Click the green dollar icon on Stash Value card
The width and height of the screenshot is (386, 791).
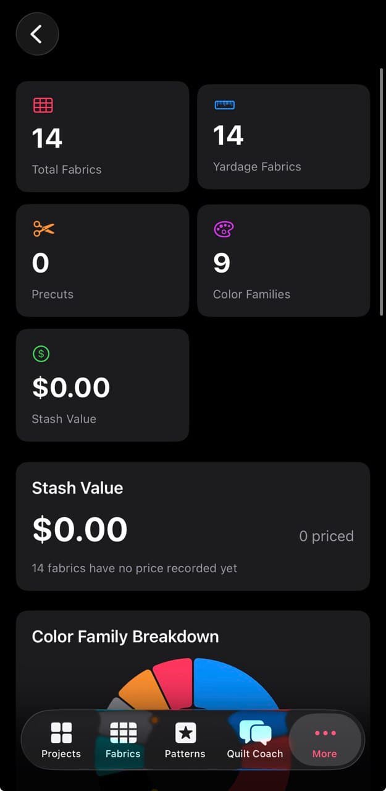tap(41, 353)
